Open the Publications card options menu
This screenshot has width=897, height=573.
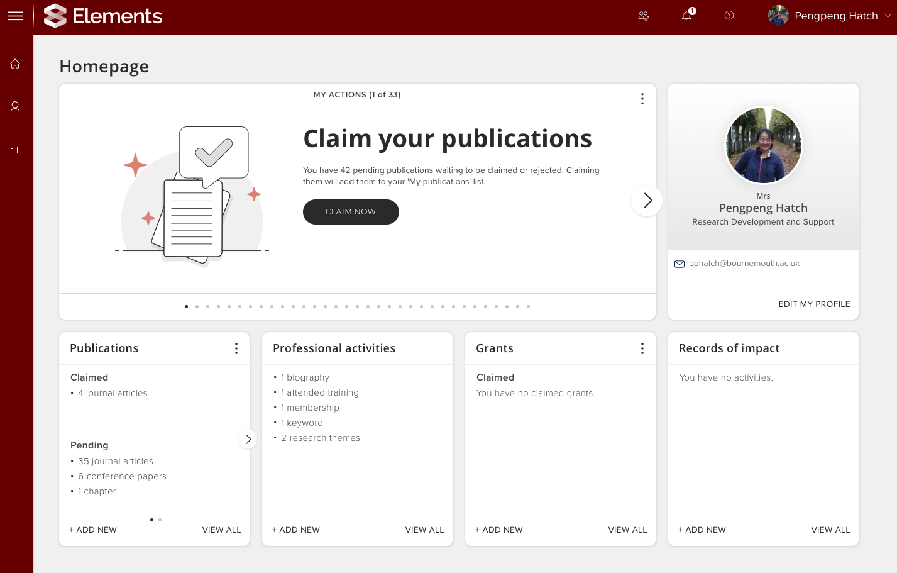click(236, 348)
